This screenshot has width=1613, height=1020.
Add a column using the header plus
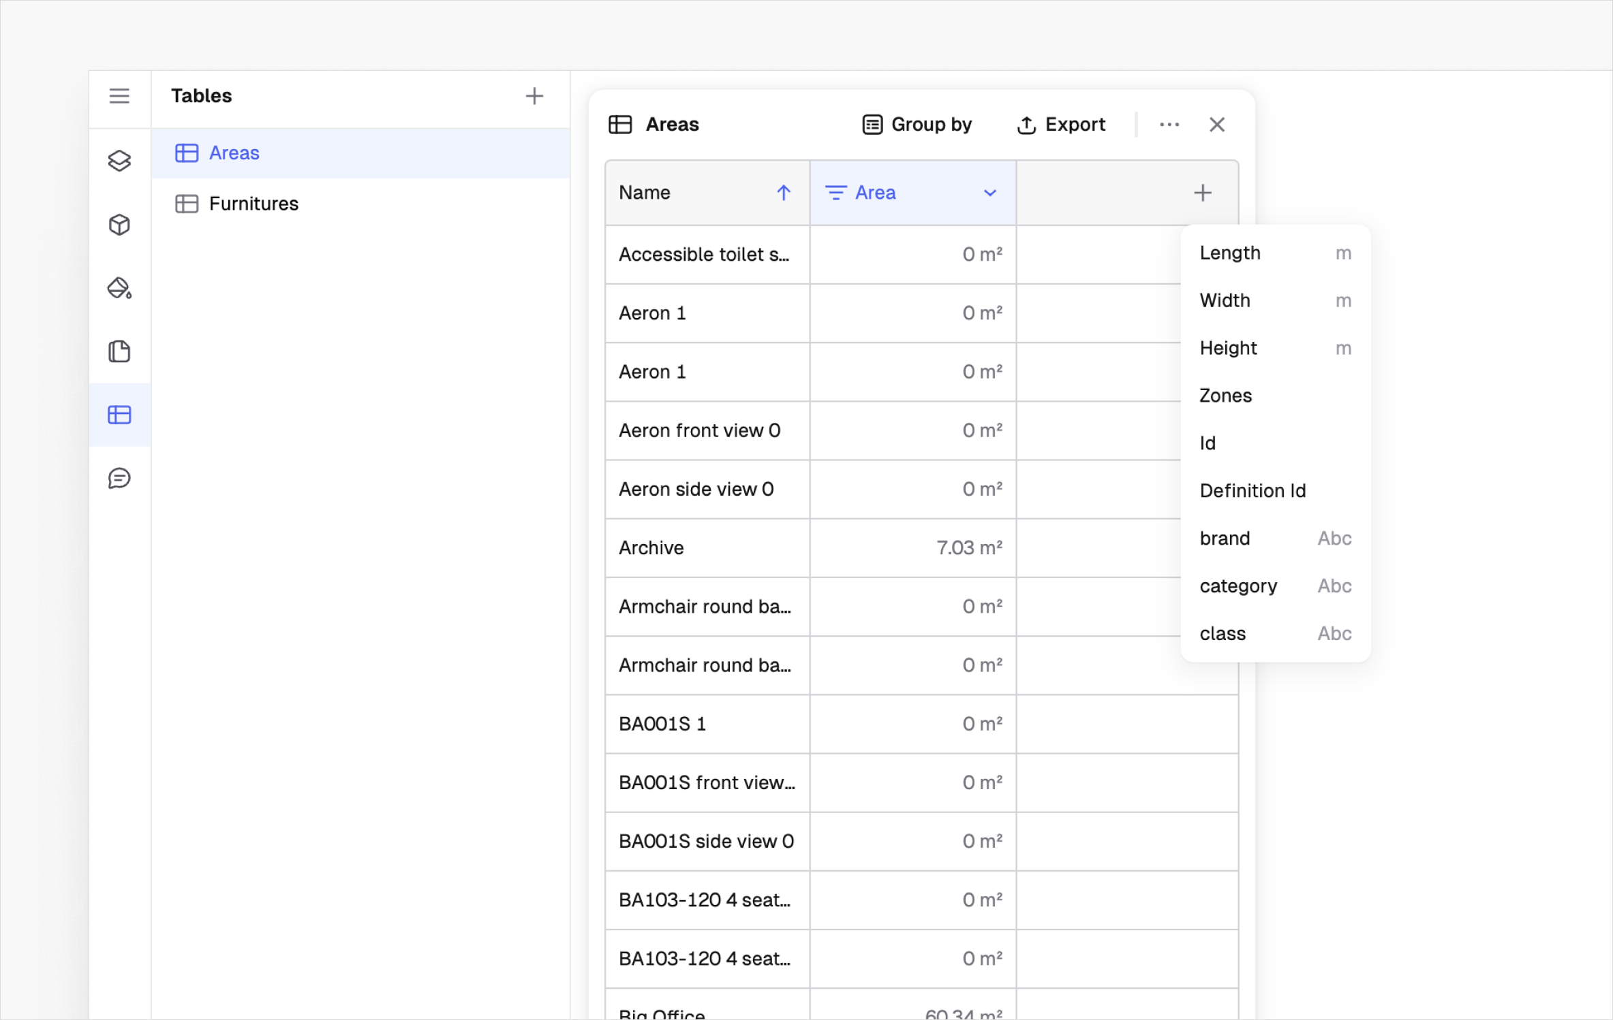(1203, 193)
